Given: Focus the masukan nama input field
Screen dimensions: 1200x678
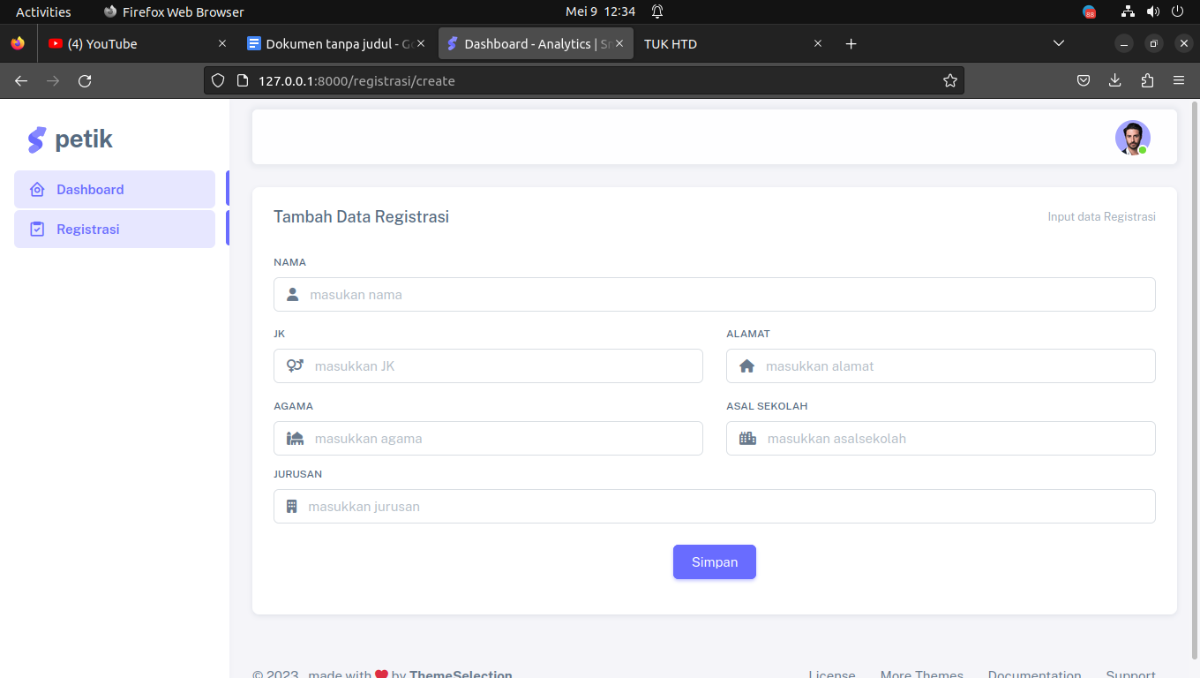Looking at the screenshot, I should (x=715, y=295).
